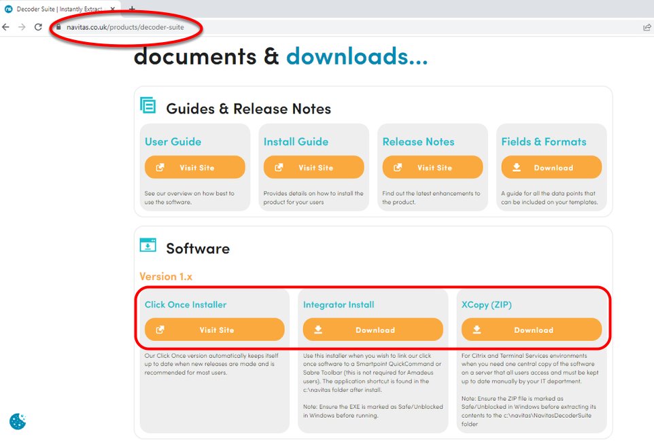The height and width of the screenshot is (443, 654).
Task: Click the 'documents & downloads...' page heading
Action: (281, 56)
